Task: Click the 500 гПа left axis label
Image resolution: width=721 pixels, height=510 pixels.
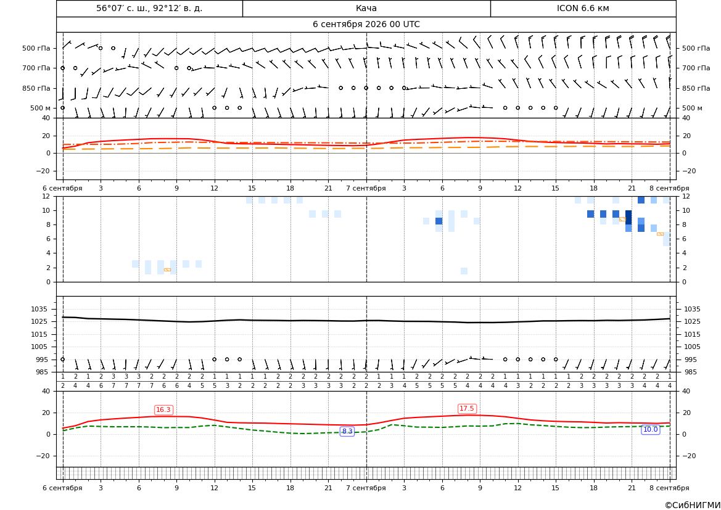Action: [36, 48]
